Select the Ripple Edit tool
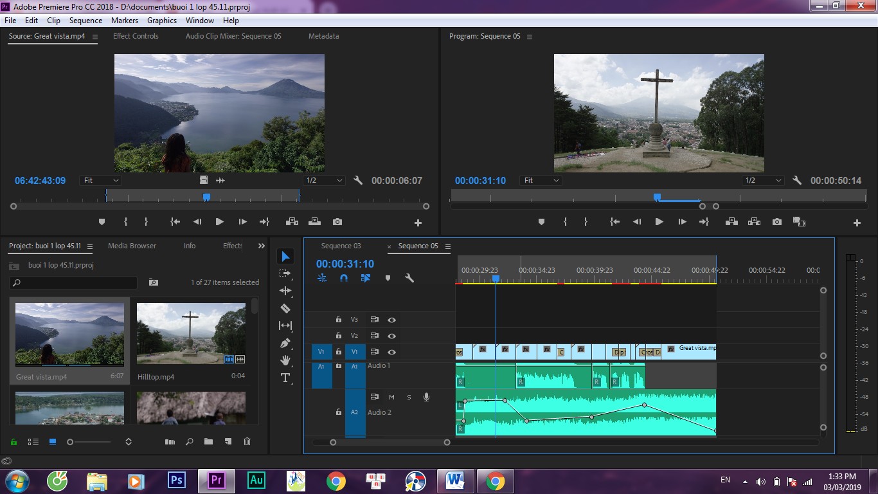 (285, 291)
